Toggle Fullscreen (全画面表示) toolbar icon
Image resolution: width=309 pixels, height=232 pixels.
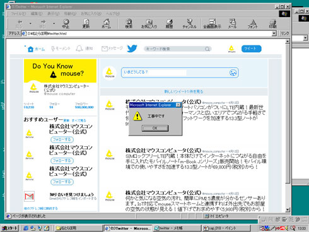(x=212, y=23)
